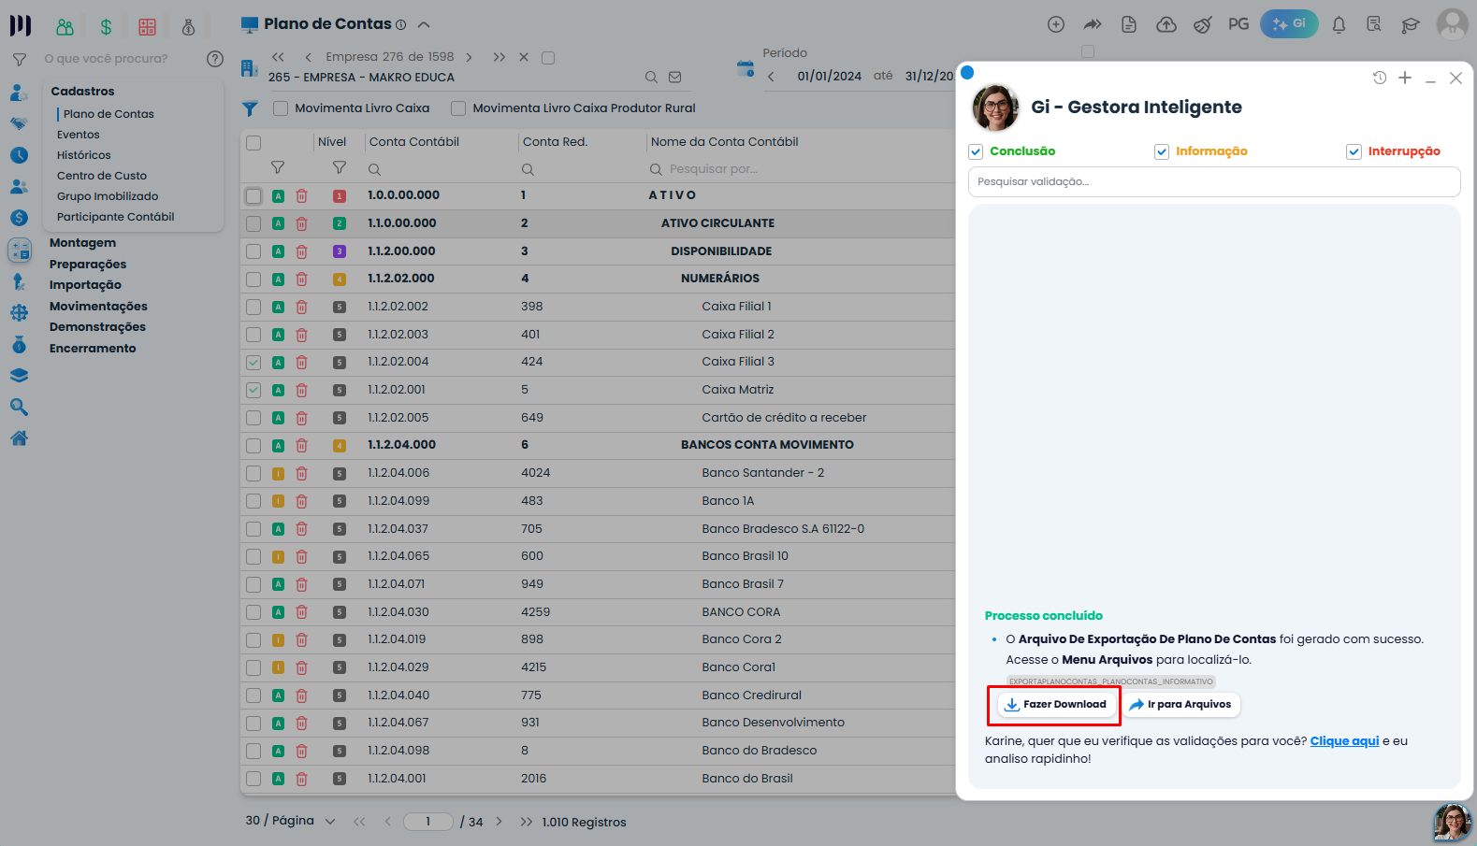Open the PG icon in top toolbar
The image size is (1477, 846).
click(x=1238, y=24)
